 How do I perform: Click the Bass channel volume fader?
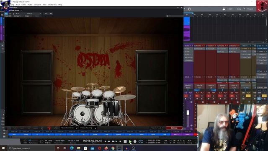pos(188,112)
